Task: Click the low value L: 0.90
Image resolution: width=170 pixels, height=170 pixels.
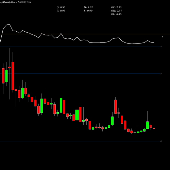Action: pyautogui.click(x=88, y=11)
